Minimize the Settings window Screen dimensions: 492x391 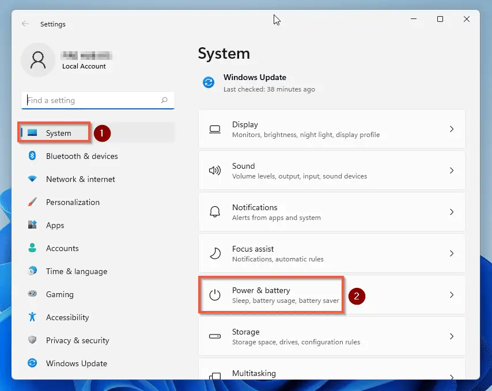414,19
